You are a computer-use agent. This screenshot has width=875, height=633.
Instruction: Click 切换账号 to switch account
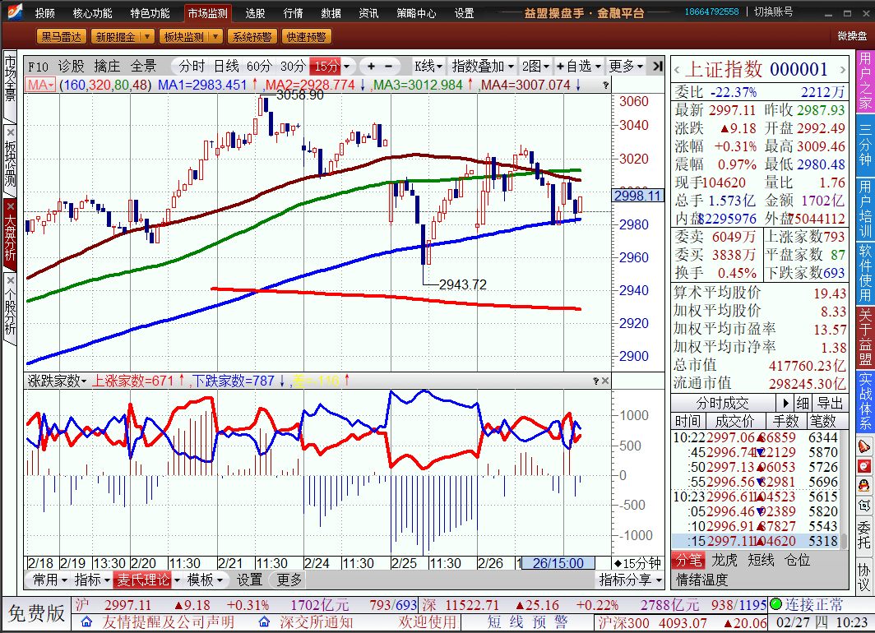[x=773, y=12]
